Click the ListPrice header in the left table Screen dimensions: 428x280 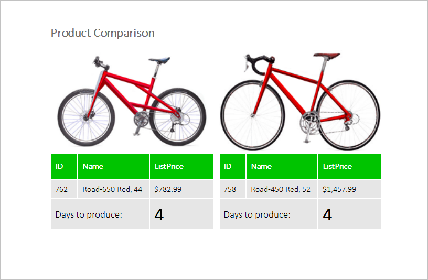(x=181, y=166)
